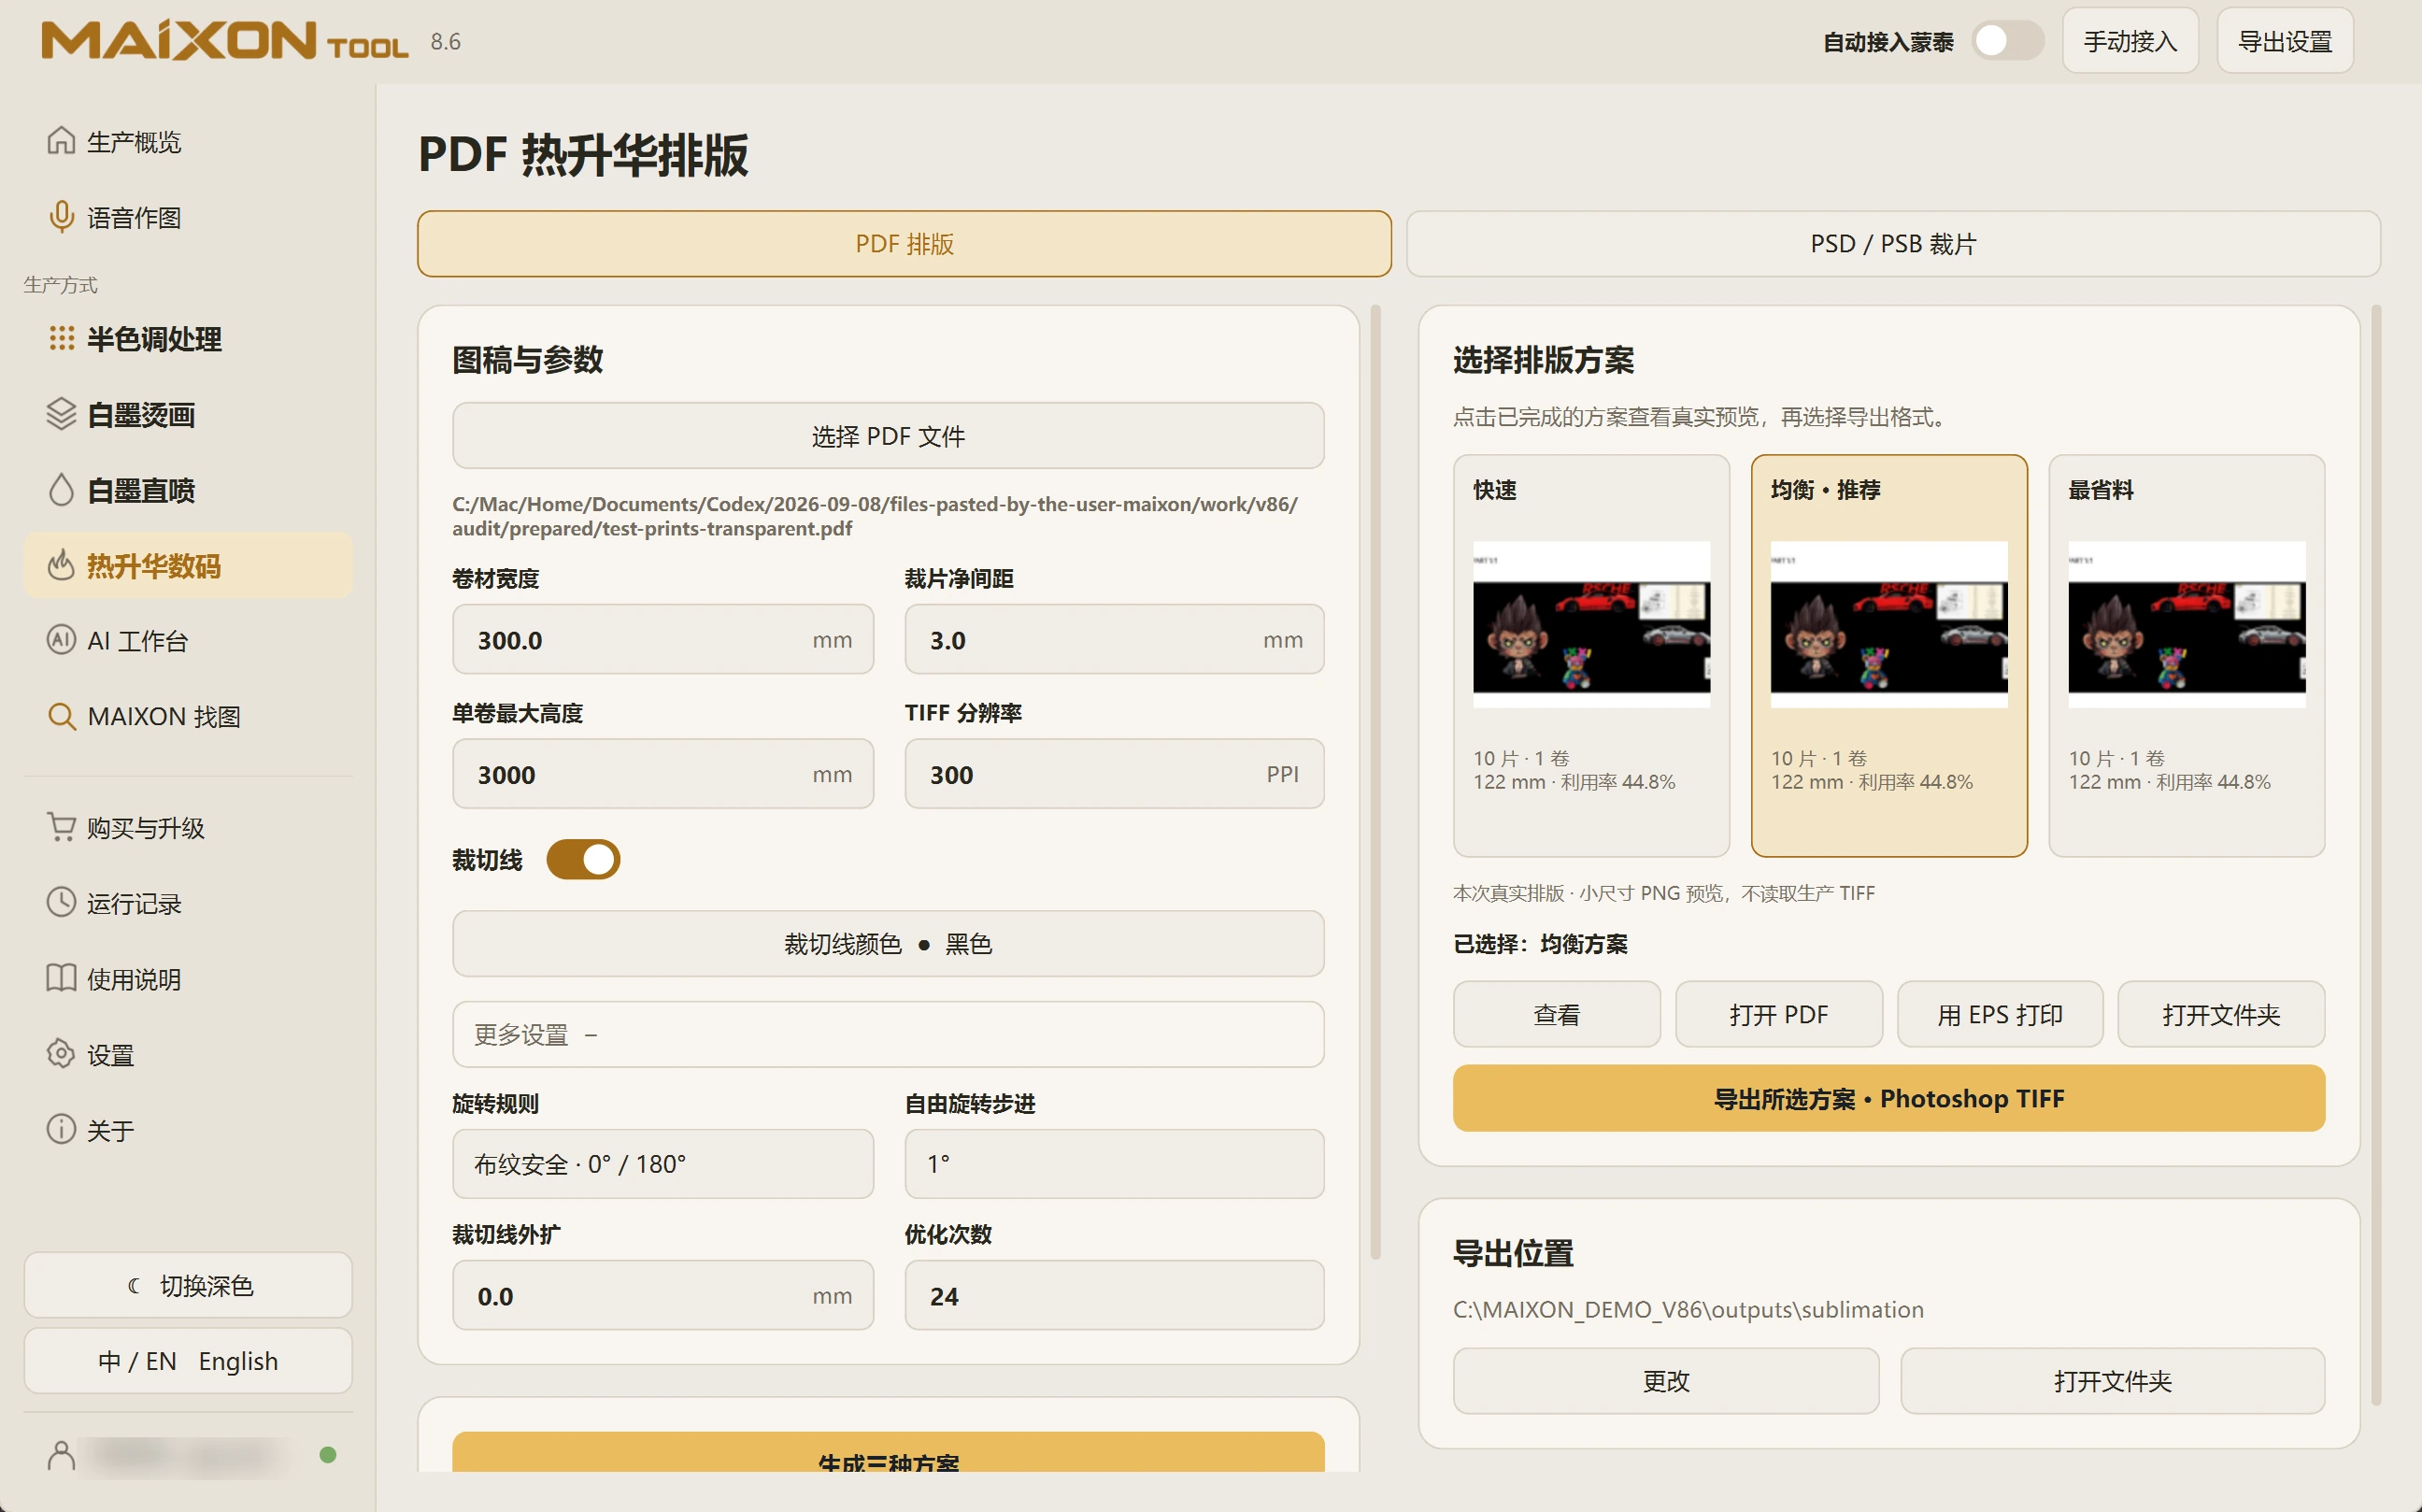Viewport: 2422px width, 1512px height.
Task: Go to 白墨直喷 in the sidebar
Action: coord(188,490)
